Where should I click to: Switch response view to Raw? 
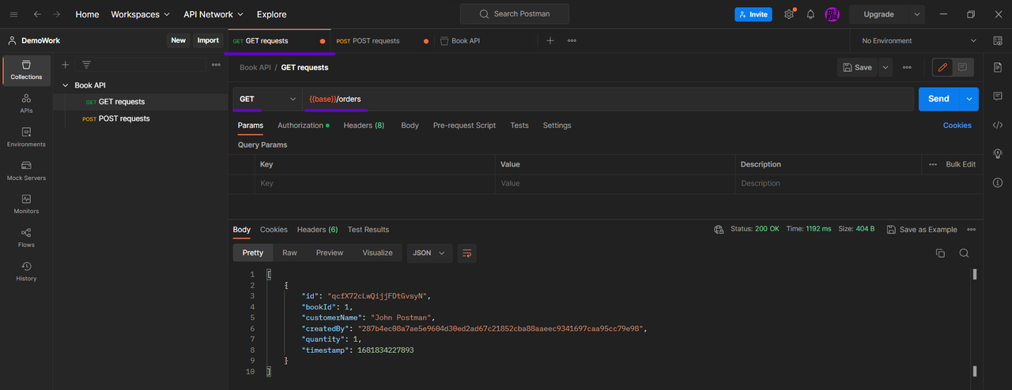pos(290,253)
